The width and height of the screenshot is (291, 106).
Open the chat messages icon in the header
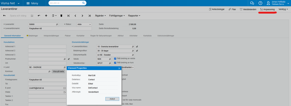(x=252, y=3)
